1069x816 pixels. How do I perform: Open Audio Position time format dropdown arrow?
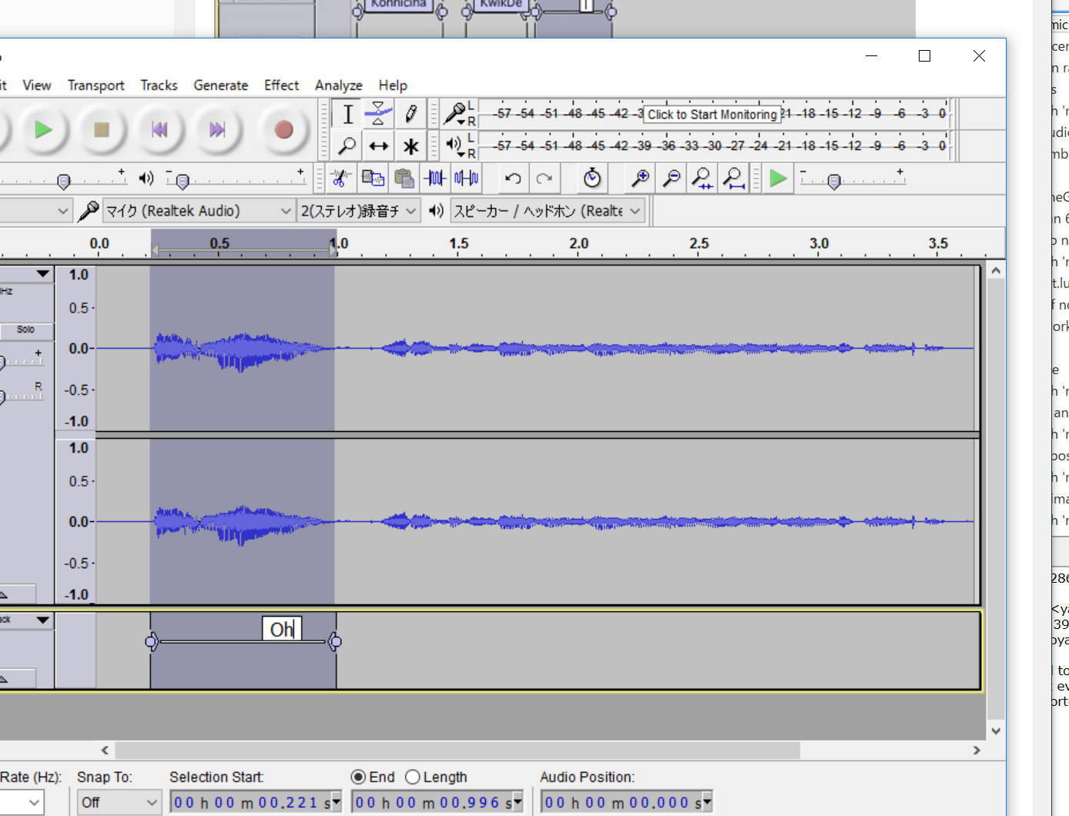tap(707, 803)
